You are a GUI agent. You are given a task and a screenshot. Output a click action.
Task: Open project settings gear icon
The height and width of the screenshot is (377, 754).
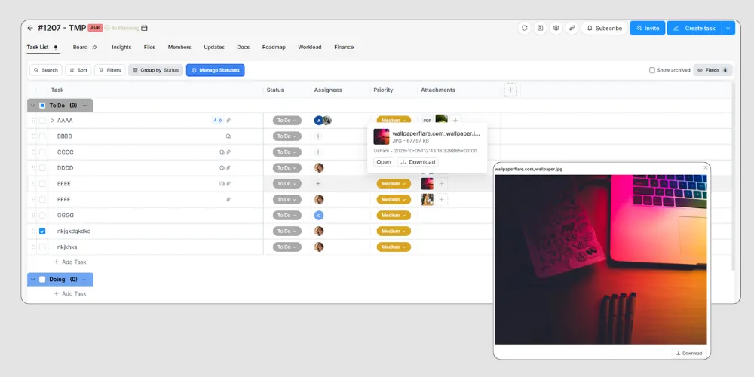pos(556,29)
